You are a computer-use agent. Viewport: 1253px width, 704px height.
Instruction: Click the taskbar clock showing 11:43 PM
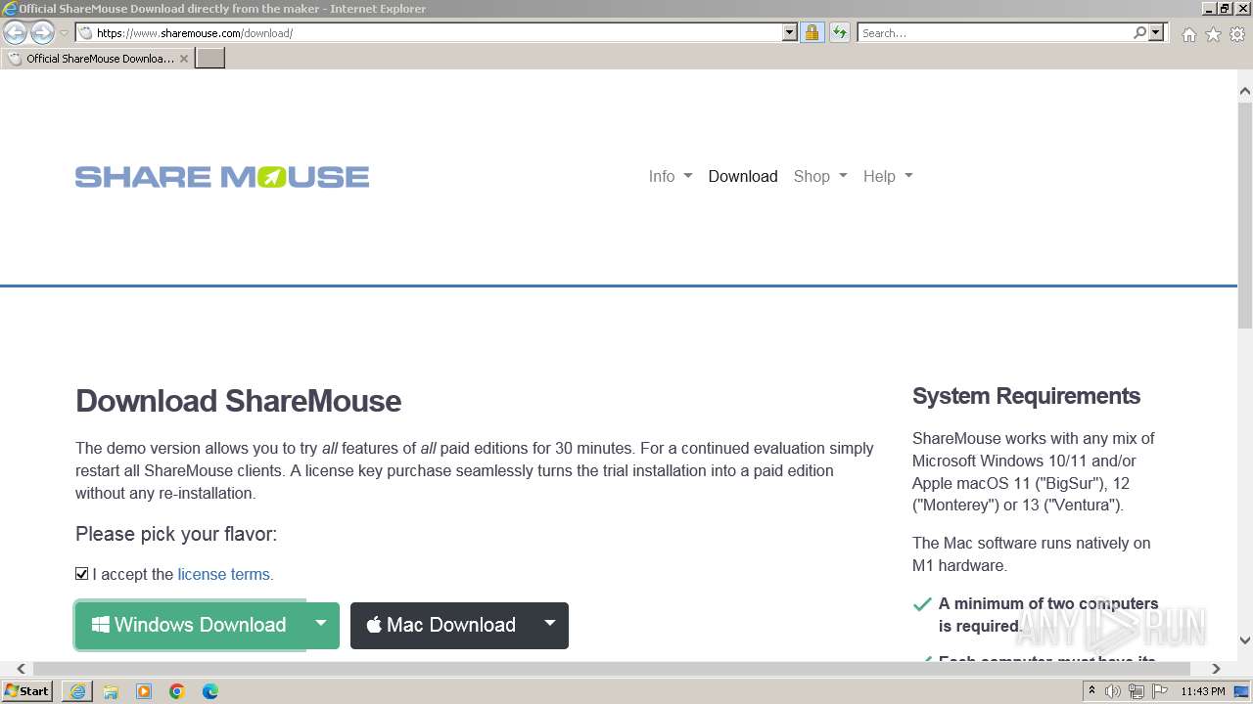pyautogui.click(x=1203, y=691)
